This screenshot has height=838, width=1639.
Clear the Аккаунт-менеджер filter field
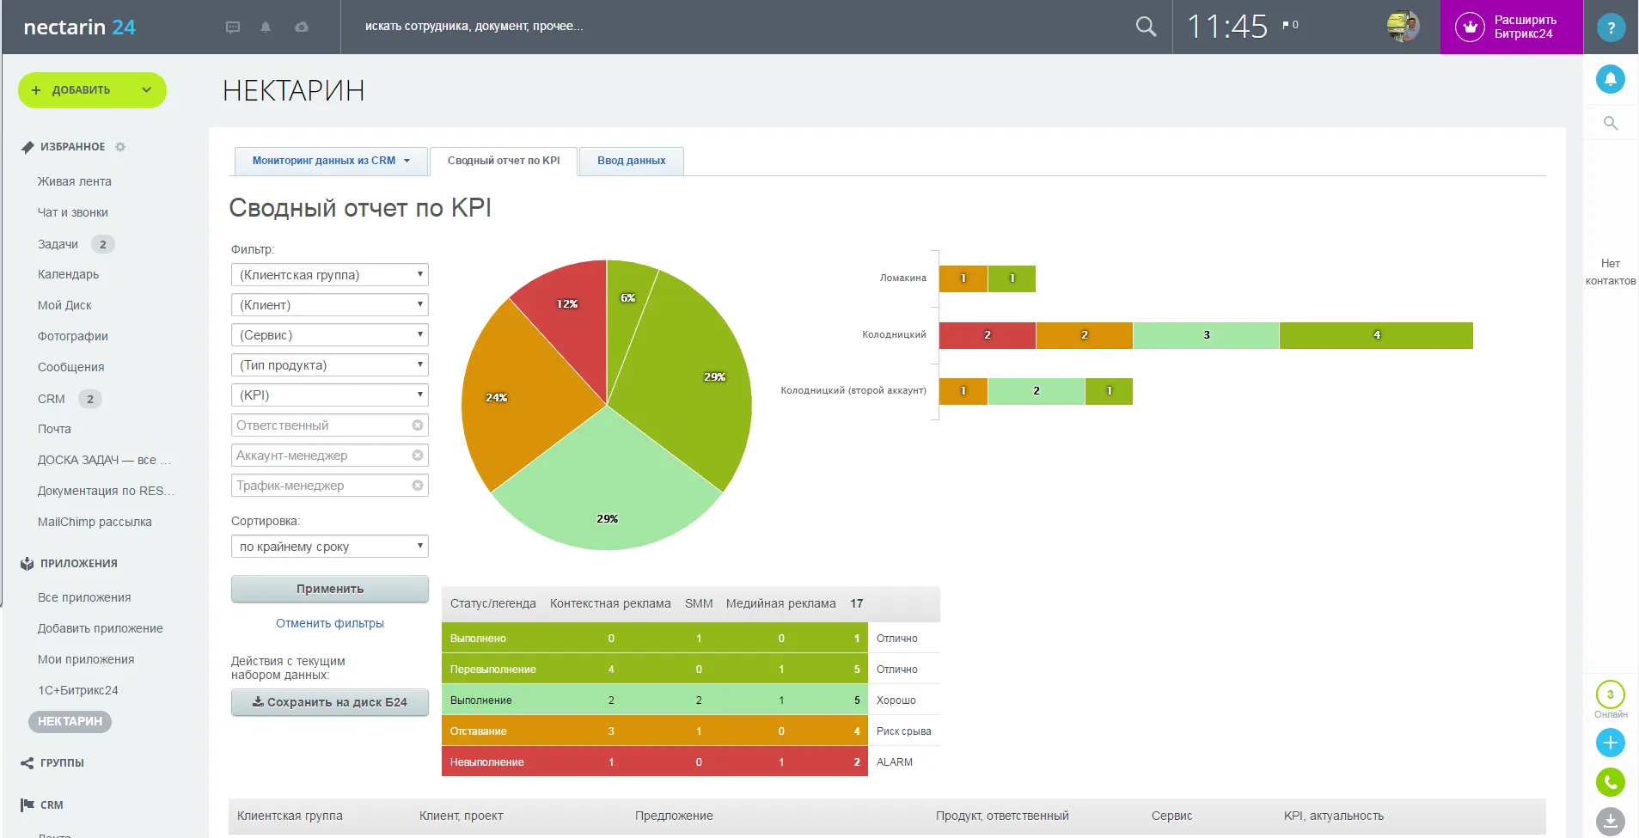[x=418, y=456]
